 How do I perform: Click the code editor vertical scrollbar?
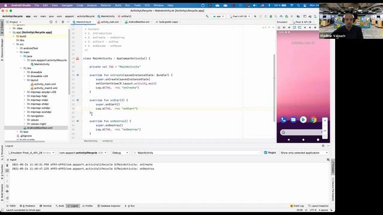pos(274,88)
